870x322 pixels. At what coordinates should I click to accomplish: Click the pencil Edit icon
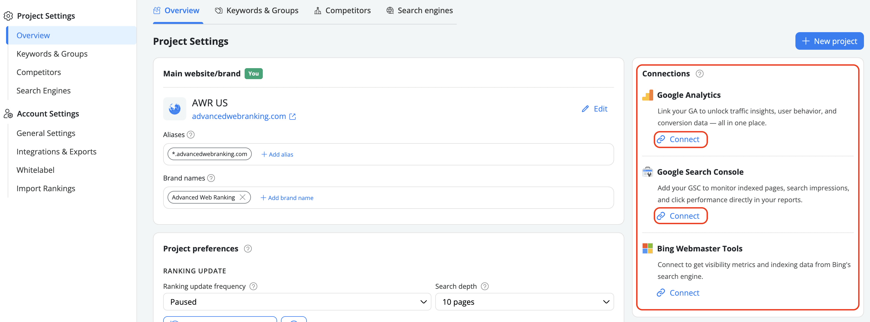coord(585,109)
